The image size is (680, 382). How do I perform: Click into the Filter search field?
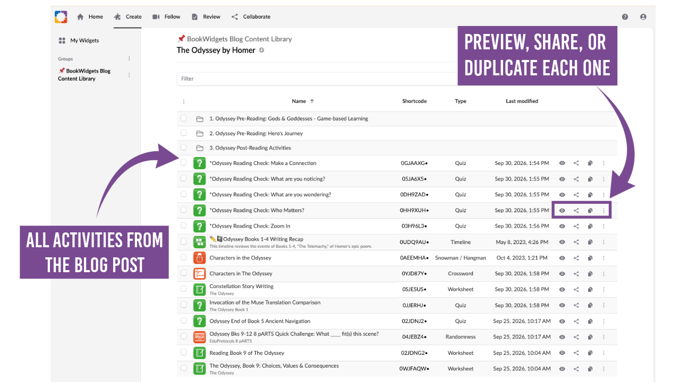pos(318,79)
